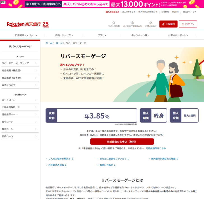Screen dimensions: 204x199
Task: Open 証券担保ローン sidebar link
Action: (x=20, y=114)
